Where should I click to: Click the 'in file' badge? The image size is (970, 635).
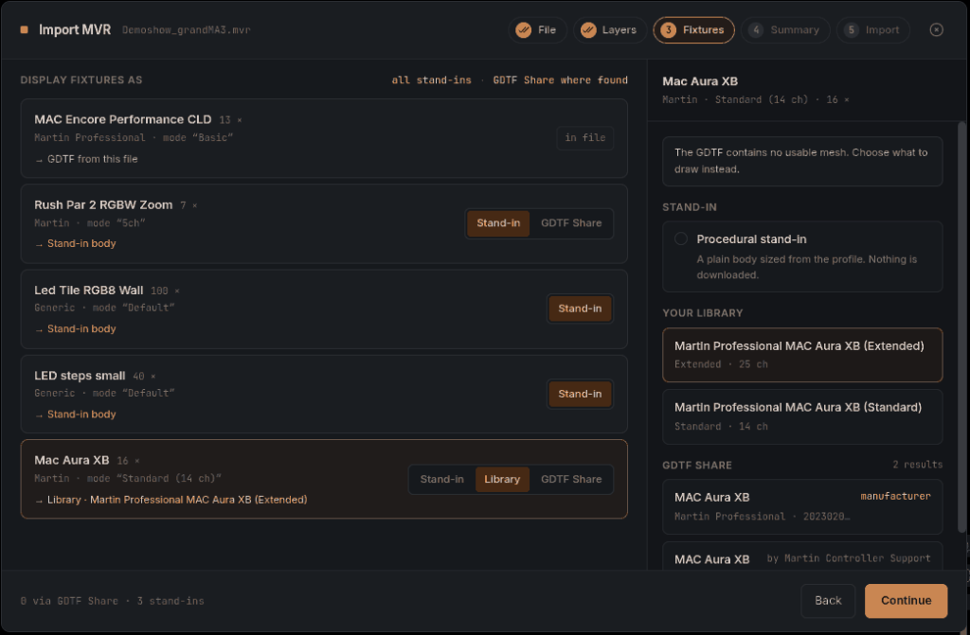pos(584,137)
